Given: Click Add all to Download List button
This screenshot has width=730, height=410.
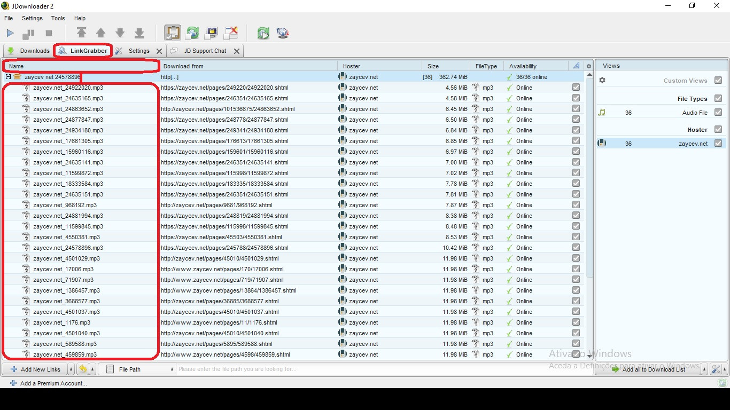Looking at the screenshot, I should point(648,369).
